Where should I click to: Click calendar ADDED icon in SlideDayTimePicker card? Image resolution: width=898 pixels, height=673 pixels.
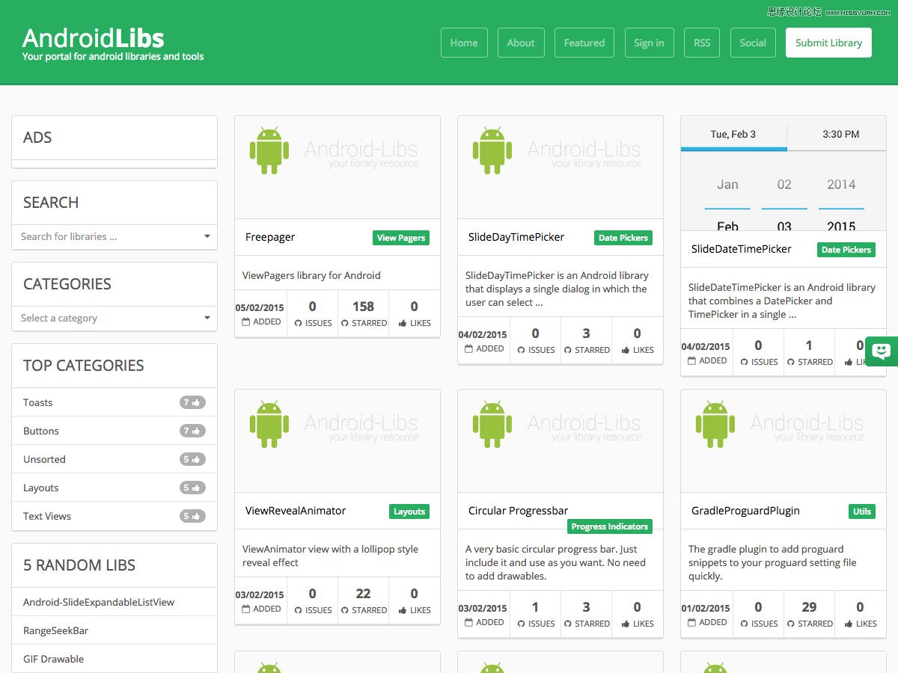tap(469, 349)
